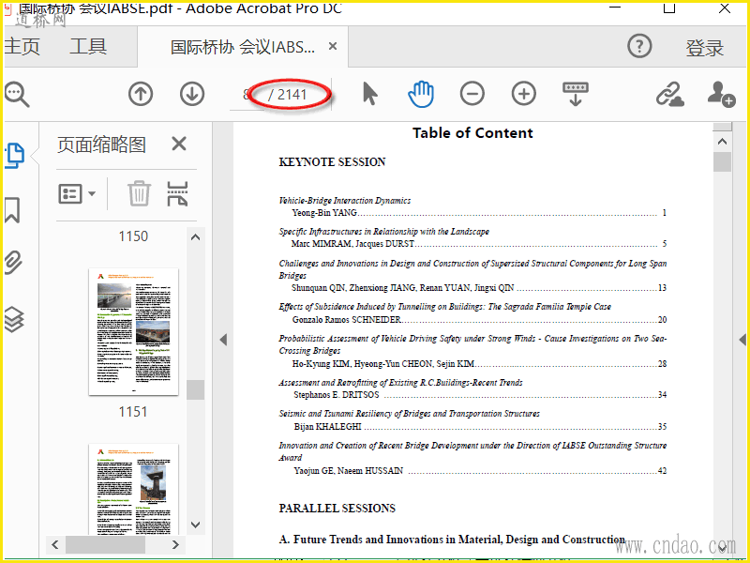
Task: Open the bookmarks panel
Action: pyautogui.click(x=12, y=210)
